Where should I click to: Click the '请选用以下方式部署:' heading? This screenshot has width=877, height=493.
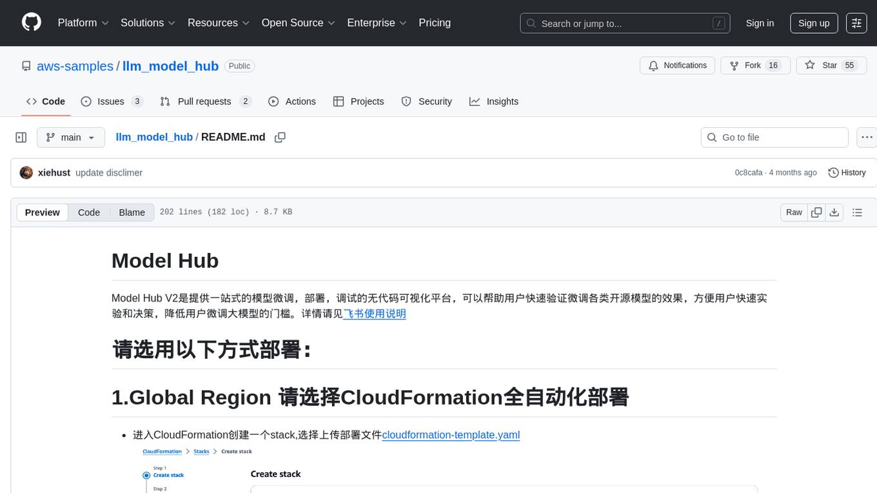coord(212,349)
